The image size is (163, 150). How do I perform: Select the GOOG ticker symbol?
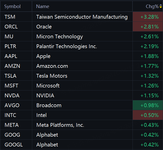(x=12, y=135)
